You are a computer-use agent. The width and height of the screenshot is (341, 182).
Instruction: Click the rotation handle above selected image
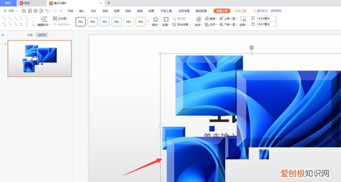(x=251, y=47)
